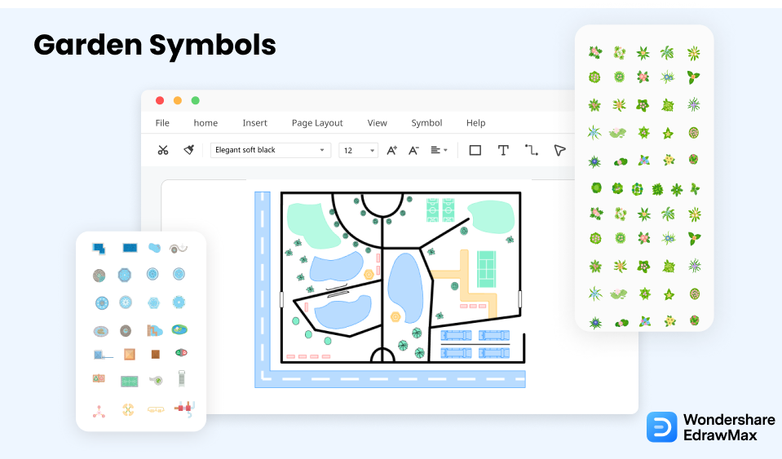Pick the oval pond with rocks symbol
Viewport: 782px width, 459px height.
(x=101, y=331)
